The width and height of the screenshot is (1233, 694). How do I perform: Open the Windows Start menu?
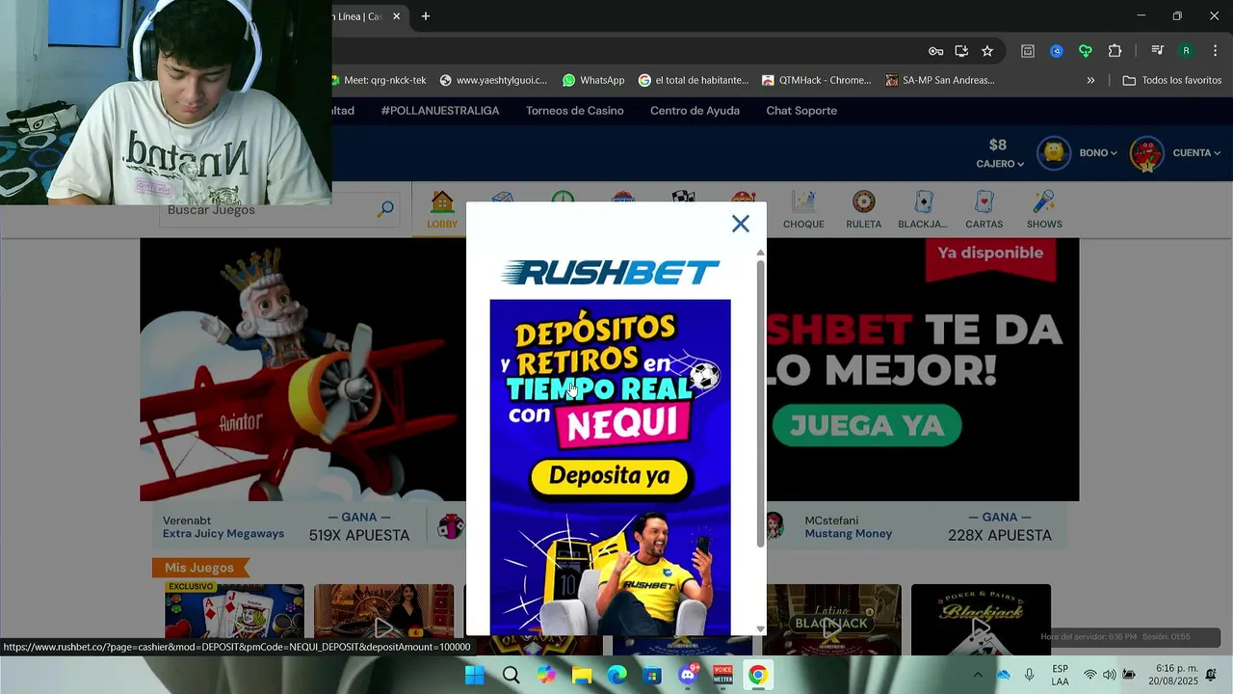(x=475, y=675)
